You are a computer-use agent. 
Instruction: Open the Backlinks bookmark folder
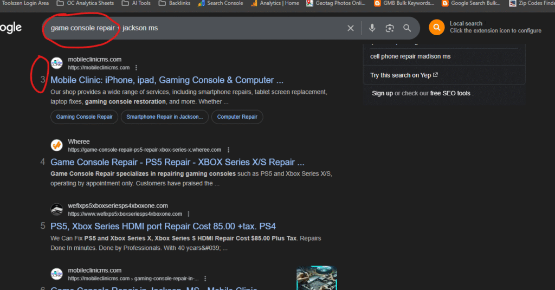click(x=180, y=3)
